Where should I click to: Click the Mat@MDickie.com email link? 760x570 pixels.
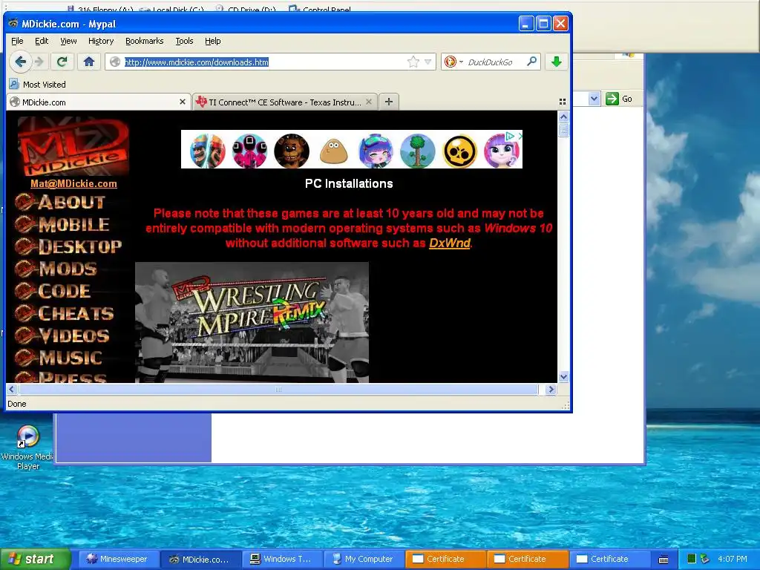point(73,184)
